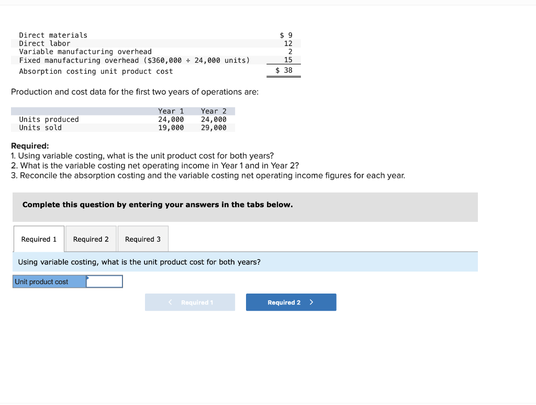Switch to the Required 3 tab
The width and height of the screenshot is (536, 405).
pos(143,239)
